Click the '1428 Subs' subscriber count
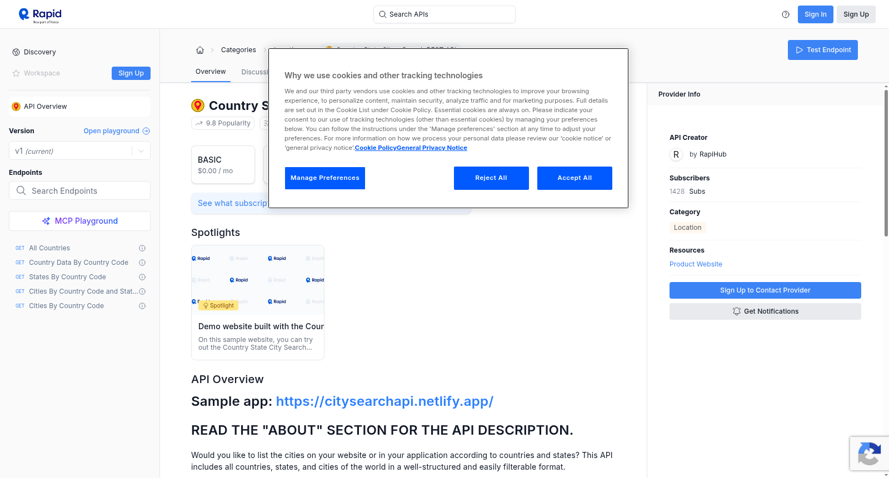Image resolution: width=889 pixels, height=478 pixels. [687, 192]
